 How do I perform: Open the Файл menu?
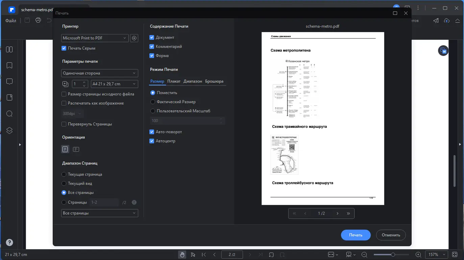[x=11, y=21]
